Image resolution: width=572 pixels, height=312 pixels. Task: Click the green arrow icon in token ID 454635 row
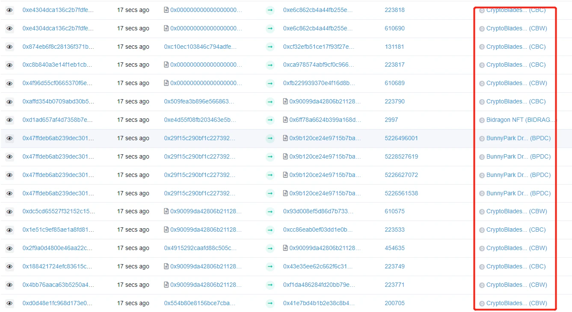pyautogui.click(x=270, y=248)
